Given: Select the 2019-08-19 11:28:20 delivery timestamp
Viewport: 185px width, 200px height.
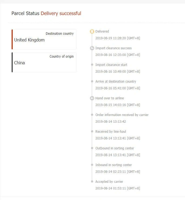Looking at the screenshot, I should click(117, 38).
